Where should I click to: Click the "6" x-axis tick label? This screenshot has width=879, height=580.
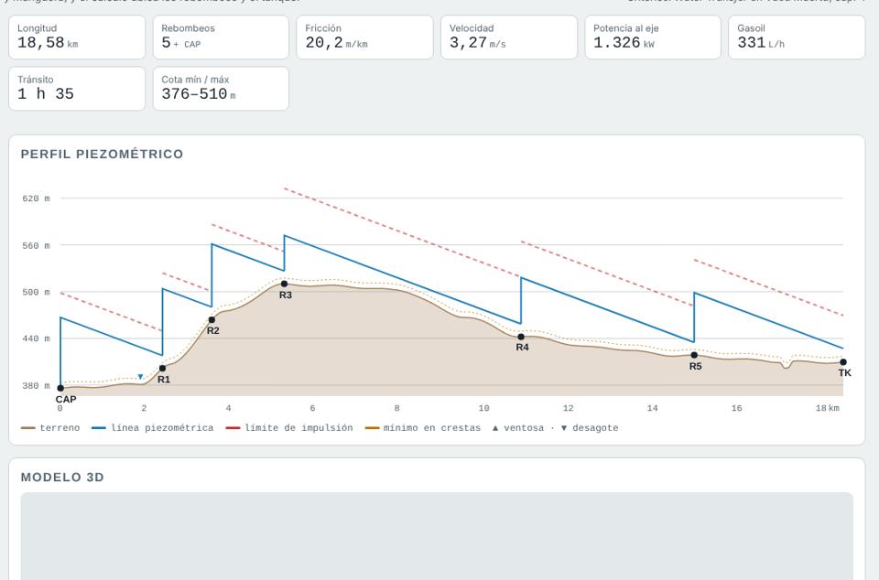pos(312,408)
